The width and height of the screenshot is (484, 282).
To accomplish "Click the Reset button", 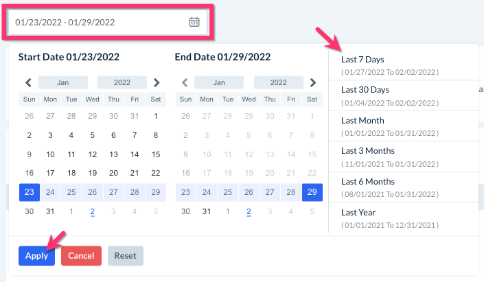I will 125,256.
